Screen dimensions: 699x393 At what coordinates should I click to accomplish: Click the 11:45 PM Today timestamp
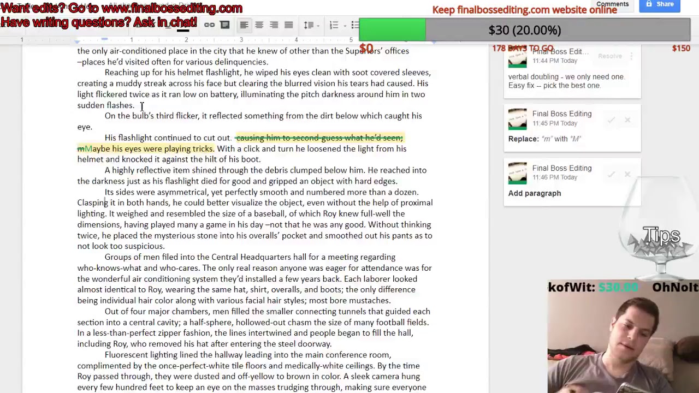[555, 123]
